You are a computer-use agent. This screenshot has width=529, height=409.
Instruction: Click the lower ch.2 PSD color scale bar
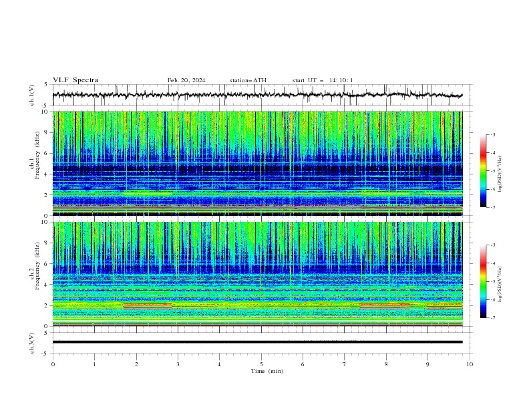click(483, 281)
